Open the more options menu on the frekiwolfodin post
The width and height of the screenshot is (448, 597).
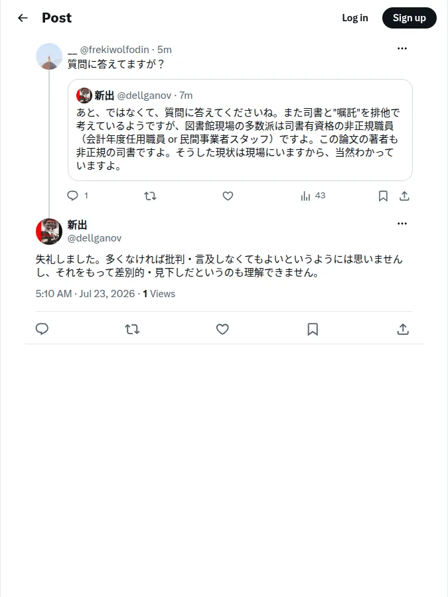coord(402,48)
